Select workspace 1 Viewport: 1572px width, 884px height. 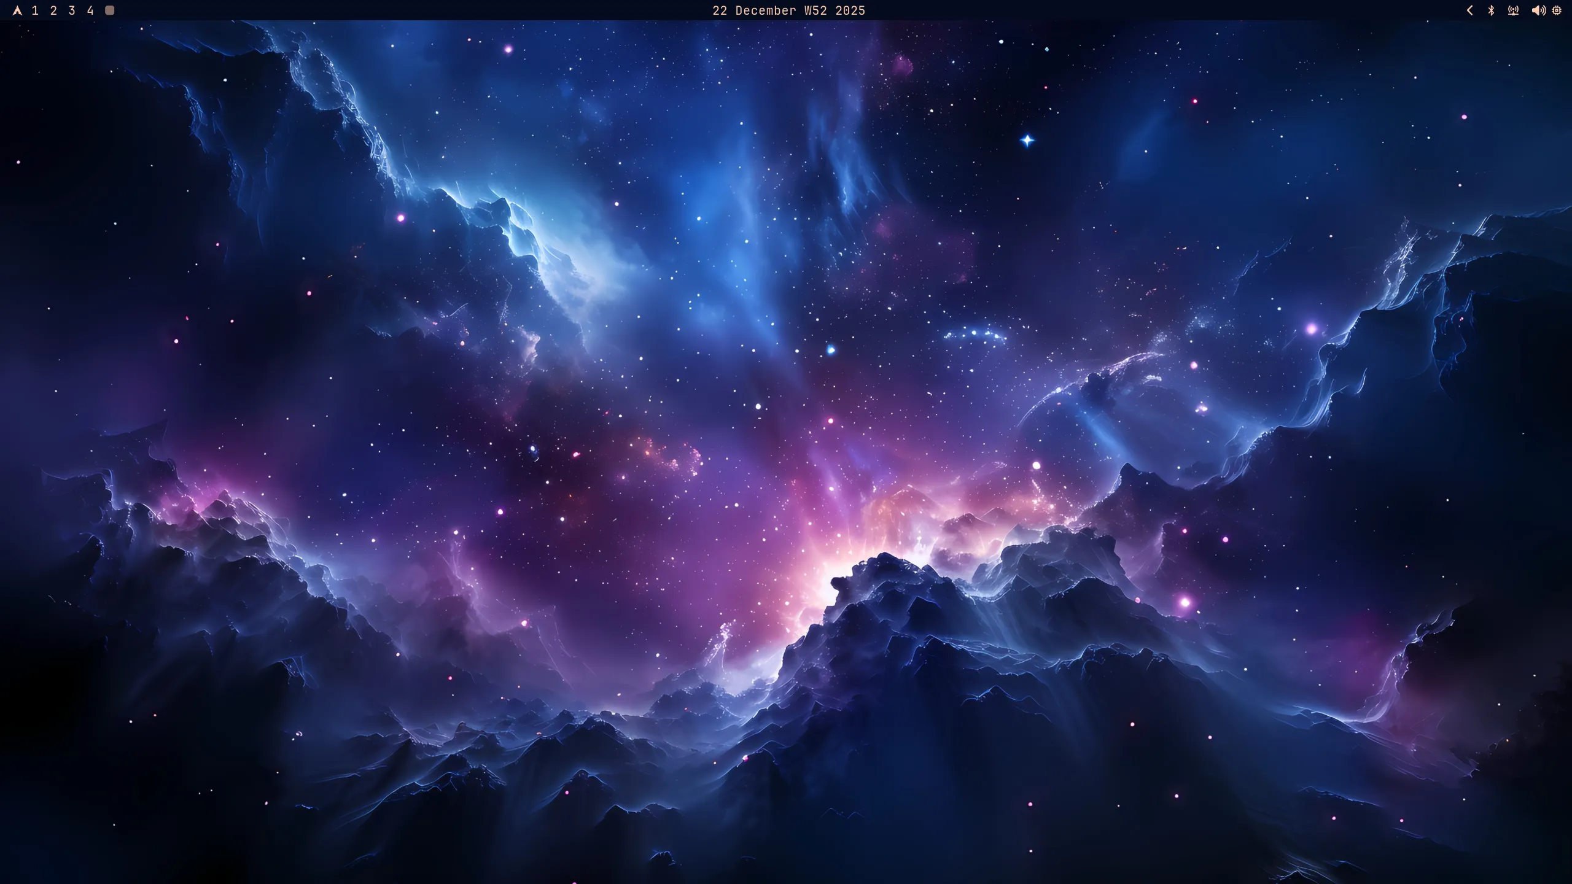pos(35,10)
